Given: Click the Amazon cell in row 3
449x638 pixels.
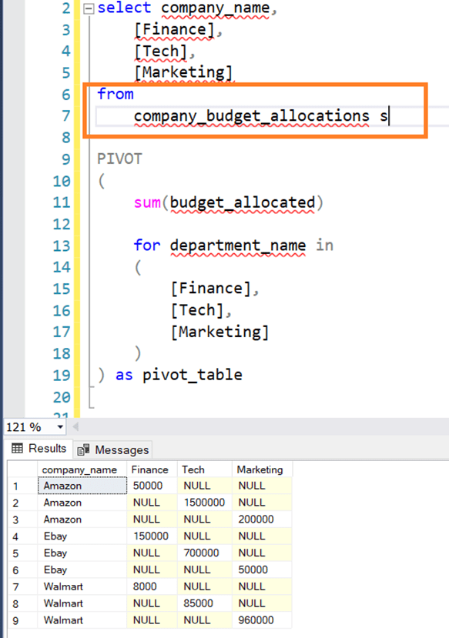Looking at the screenshot, I should pos(82,519).
